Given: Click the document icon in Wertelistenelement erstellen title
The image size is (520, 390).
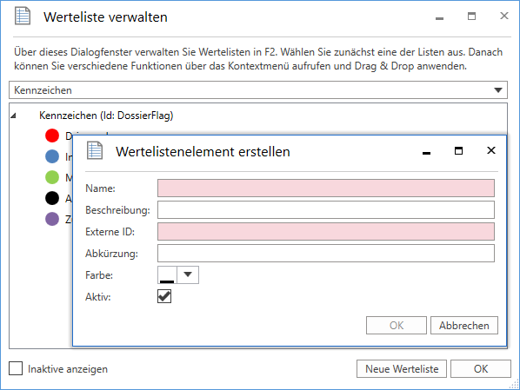Looking at the screenshot, I should click(x=95, y=150).
